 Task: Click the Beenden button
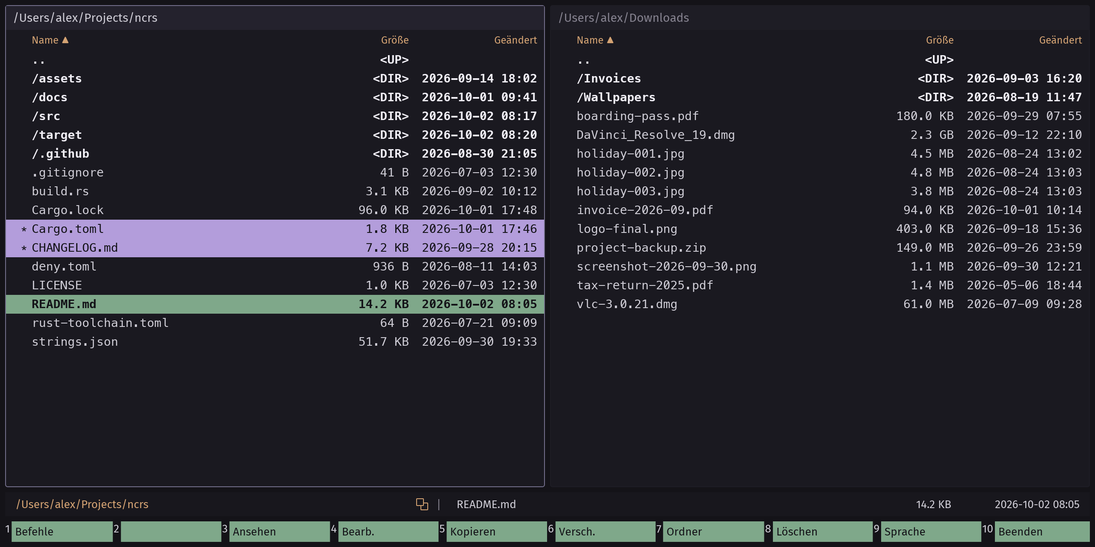(x=1042, y=532)
